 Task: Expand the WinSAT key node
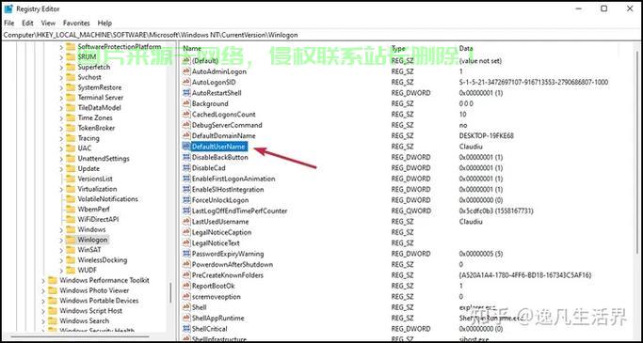[61, 250]
